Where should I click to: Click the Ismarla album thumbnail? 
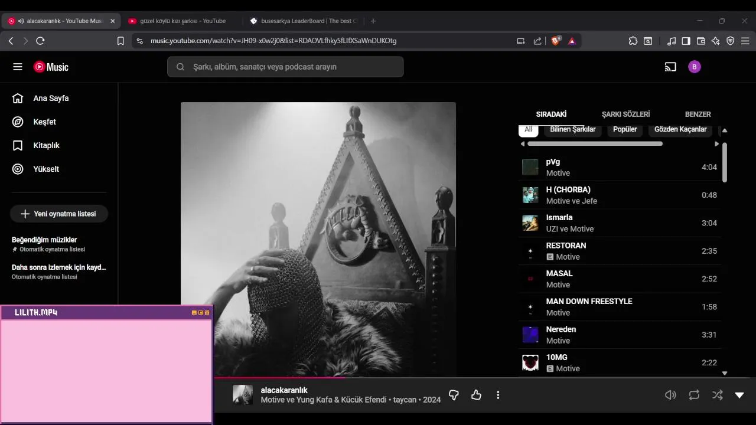pos(530,223)
